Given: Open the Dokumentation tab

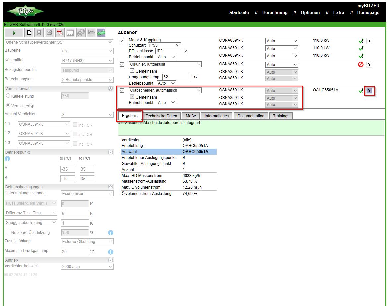Looking at the screenshot, I should (251, 116).
